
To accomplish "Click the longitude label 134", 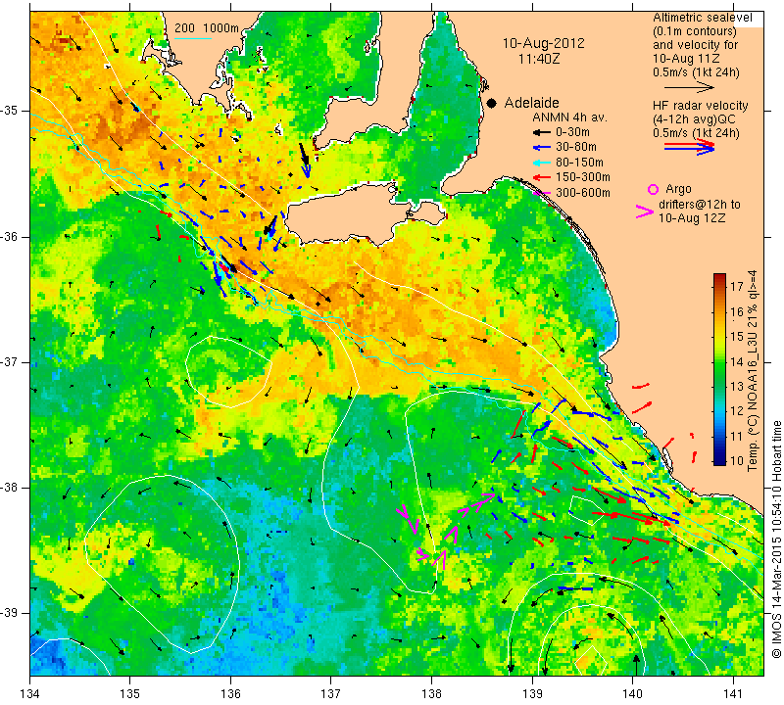I will point(30,694).
